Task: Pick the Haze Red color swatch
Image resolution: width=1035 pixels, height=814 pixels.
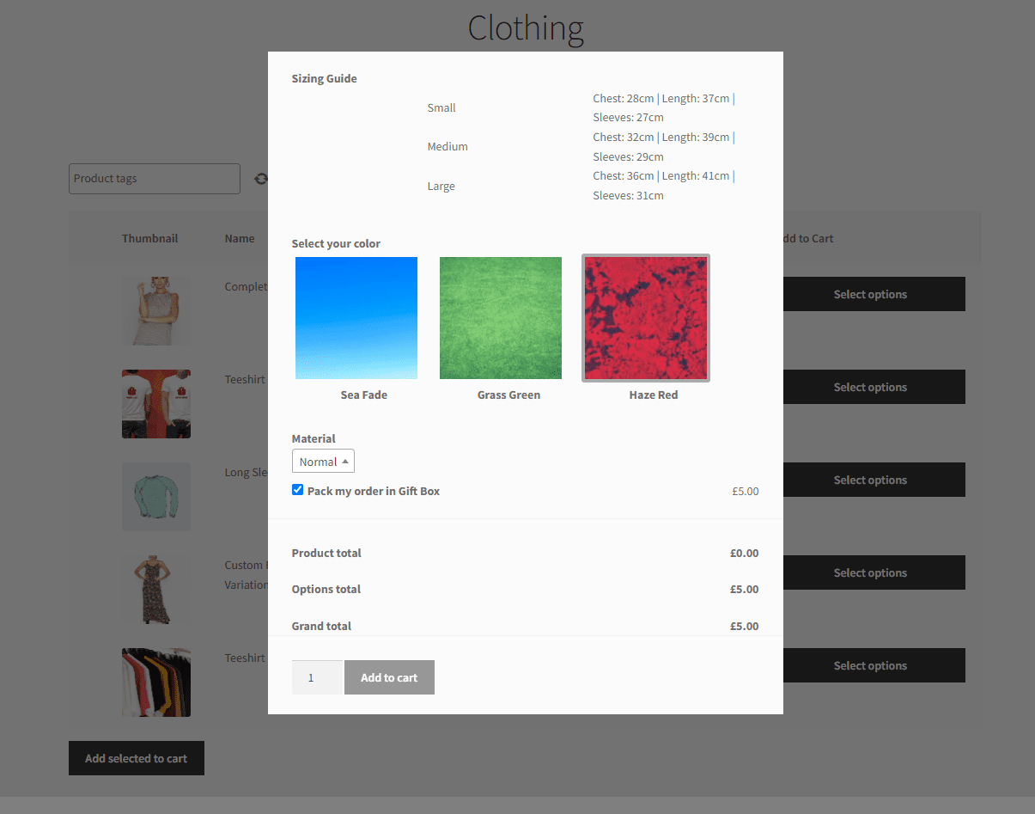Action: pos(646,318)
